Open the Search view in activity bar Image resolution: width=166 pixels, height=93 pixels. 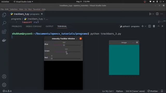pos(4,23)
